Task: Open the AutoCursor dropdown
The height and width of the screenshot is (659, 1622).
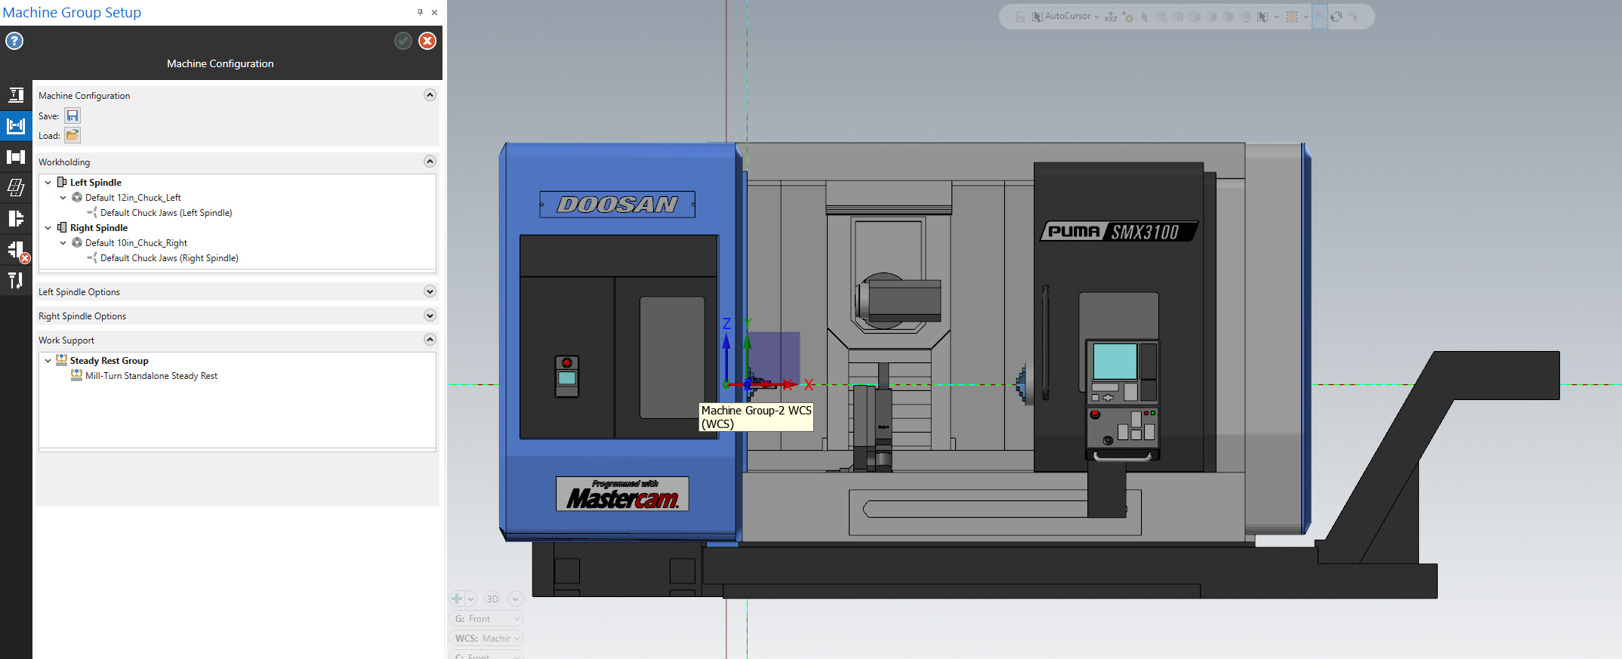Action: (1096, 17)
